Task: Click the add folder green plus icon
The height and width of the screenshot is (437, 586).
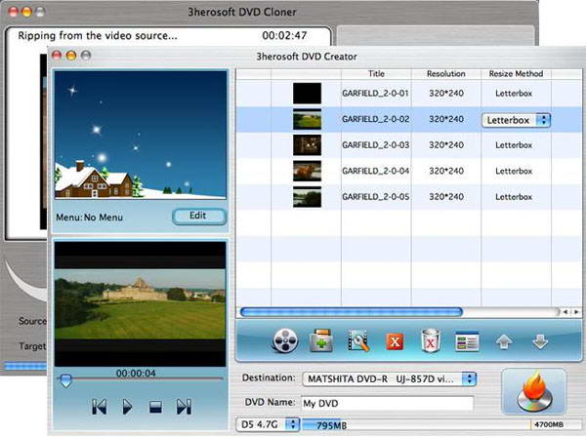Action: [x=321, y=340]
